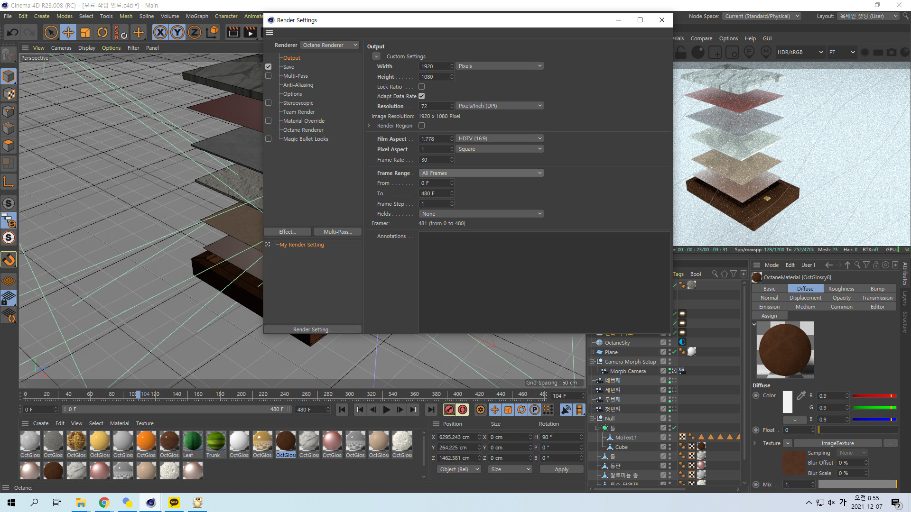Click the Windows Start button
The image size is (911, 512).
[x=11, y=502]
